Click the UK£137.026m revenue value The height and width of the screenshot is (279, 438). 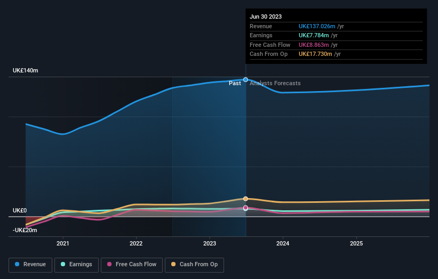point(317,26)
